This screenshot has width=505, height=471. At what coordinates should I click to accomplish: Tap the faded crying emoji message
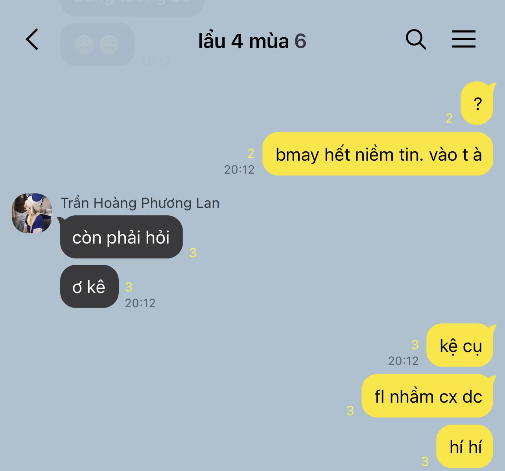coord(97,44)
